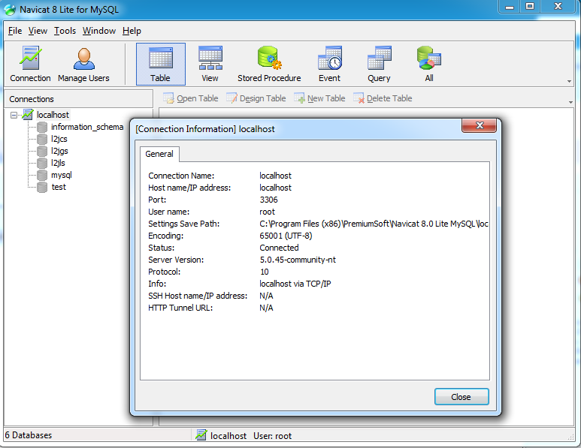
Task: Click the HTTP Tunnel URL label
Action: coord(180,308)
